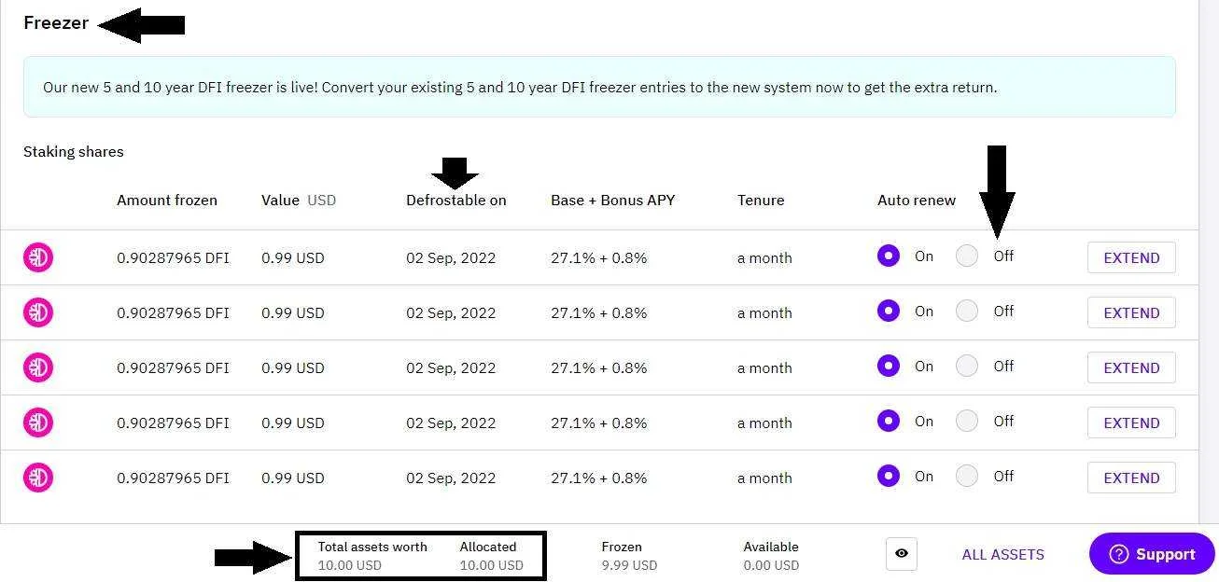Screen dimensions: 1219x582
Task: Toggle the eye icon to hide balances
Action: pos(902,553)
